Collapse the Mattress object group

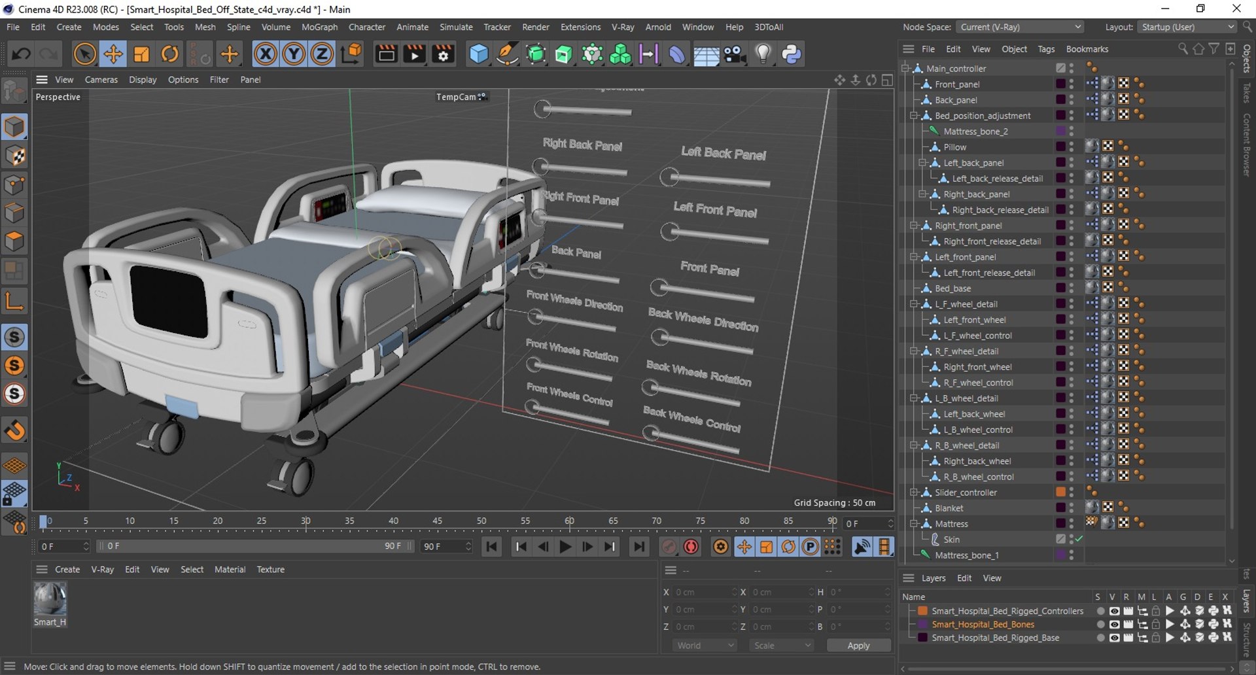(x=914, y=524)
